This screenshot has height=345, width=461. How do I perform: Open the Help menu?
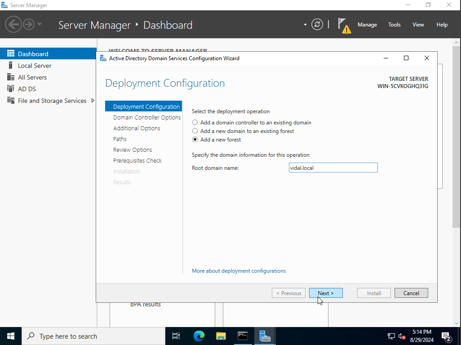[x=442, y=25]
